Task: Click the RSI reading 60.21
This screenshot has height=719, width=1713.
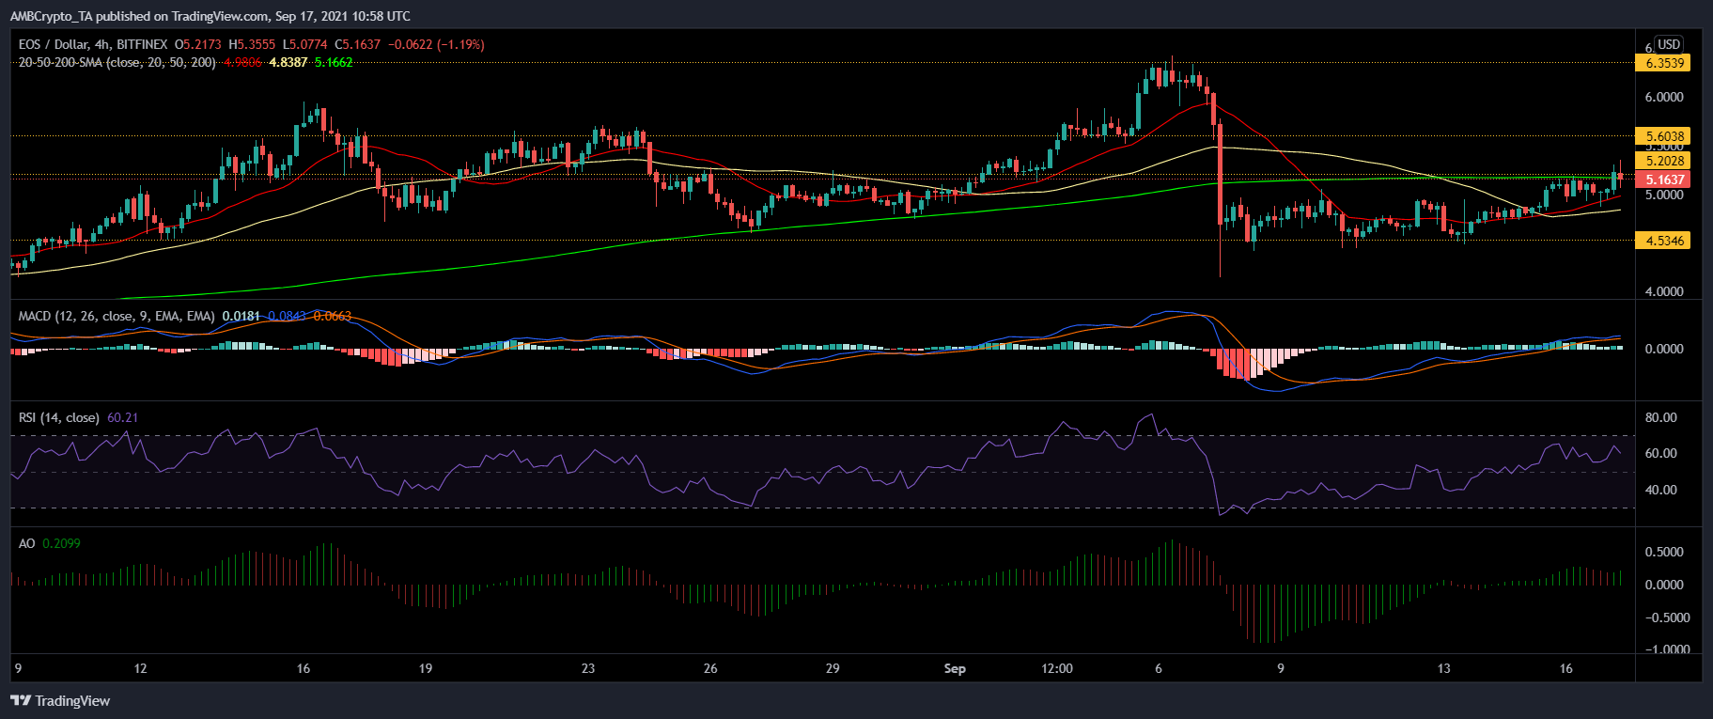Action: 123,417
